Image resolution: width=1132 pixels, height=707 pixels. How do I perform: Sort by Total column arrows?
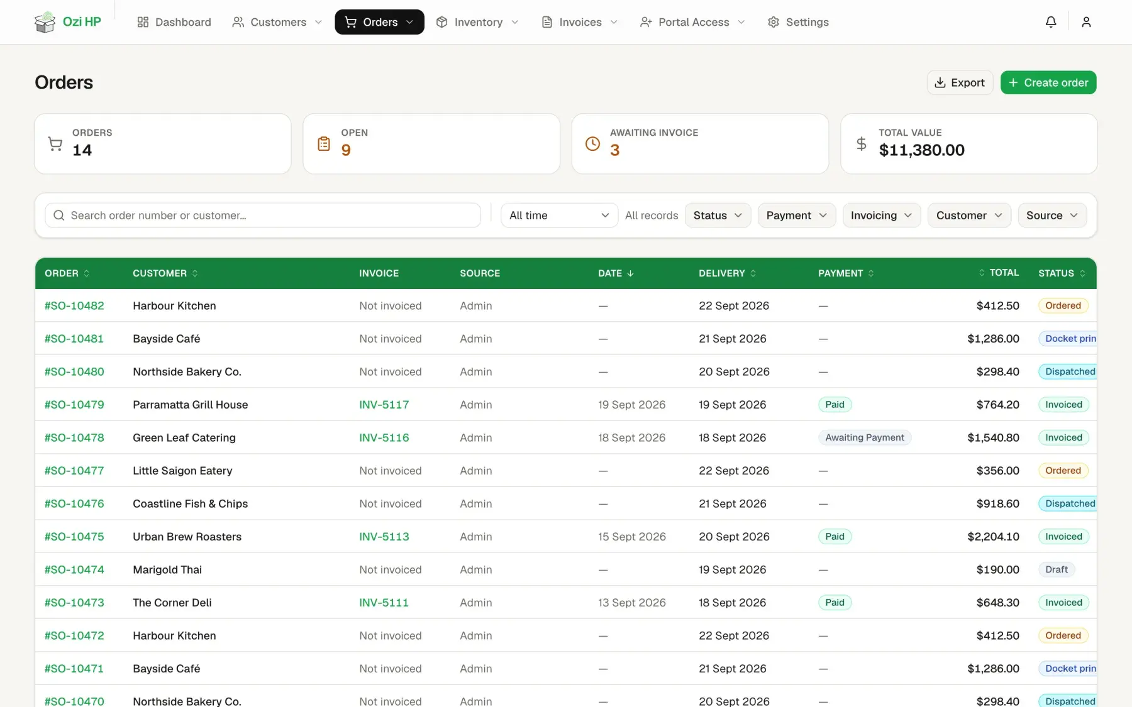(982, 273)
